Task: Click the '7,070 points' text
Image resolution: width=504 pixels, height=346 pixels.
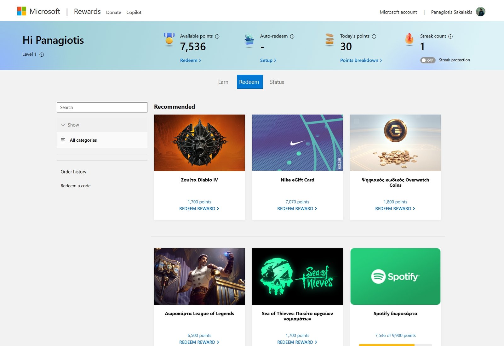Action: tap(297, 202)
